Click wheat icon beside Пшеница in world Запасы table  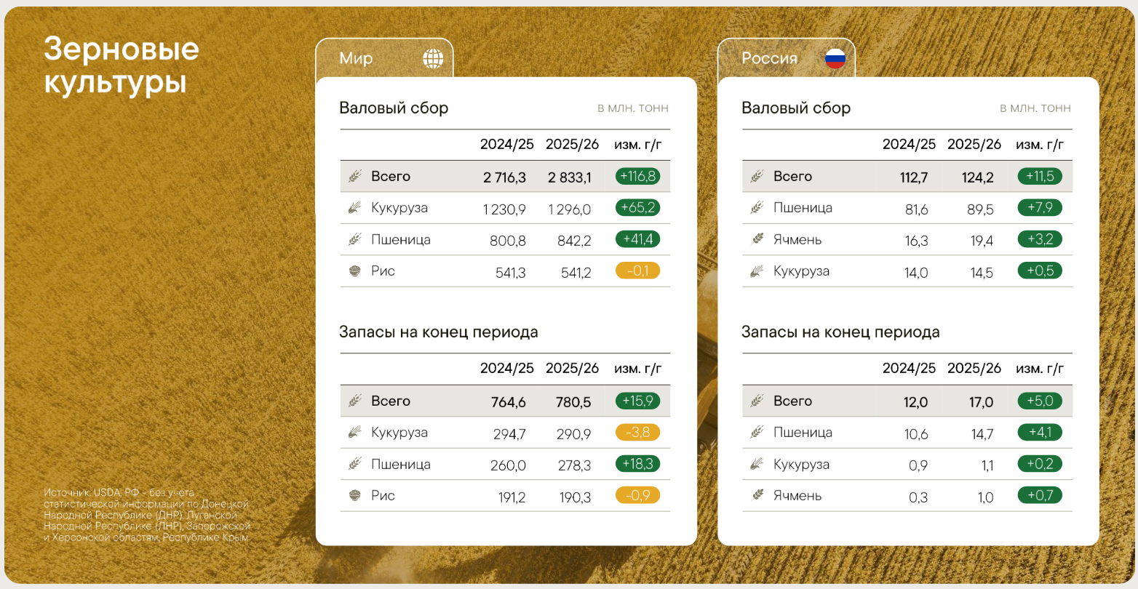tap(355, 464)
